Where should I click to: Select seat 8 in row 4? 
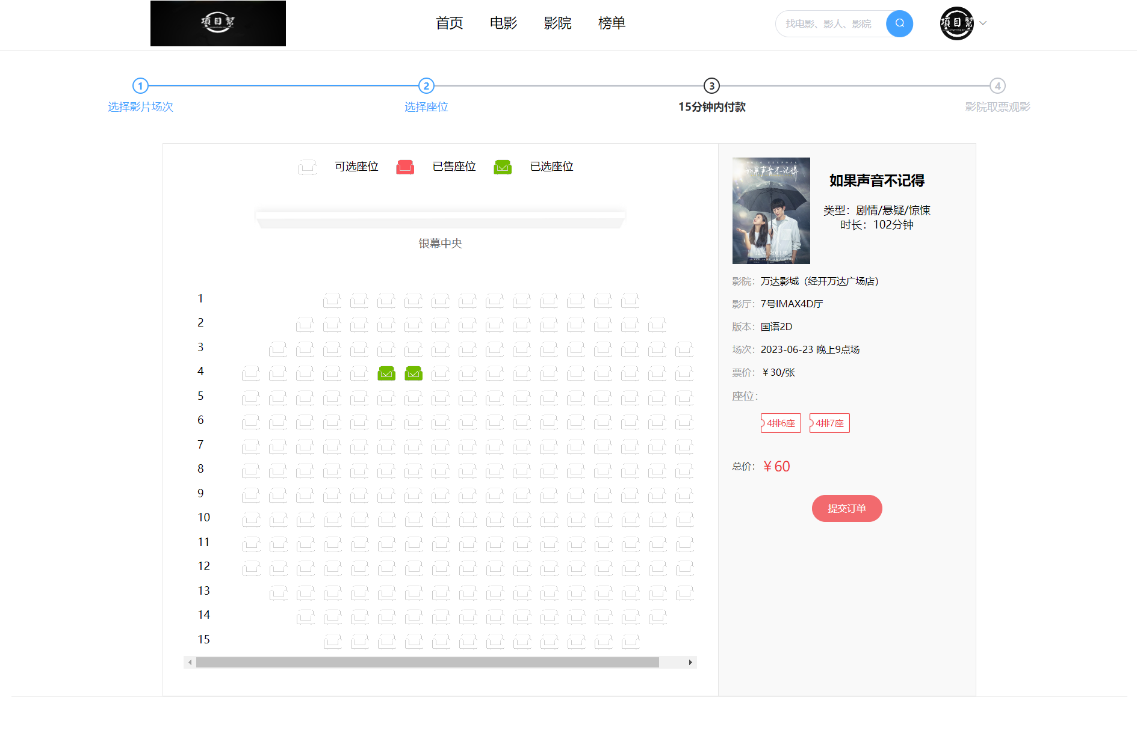click(x=441, y=373)
